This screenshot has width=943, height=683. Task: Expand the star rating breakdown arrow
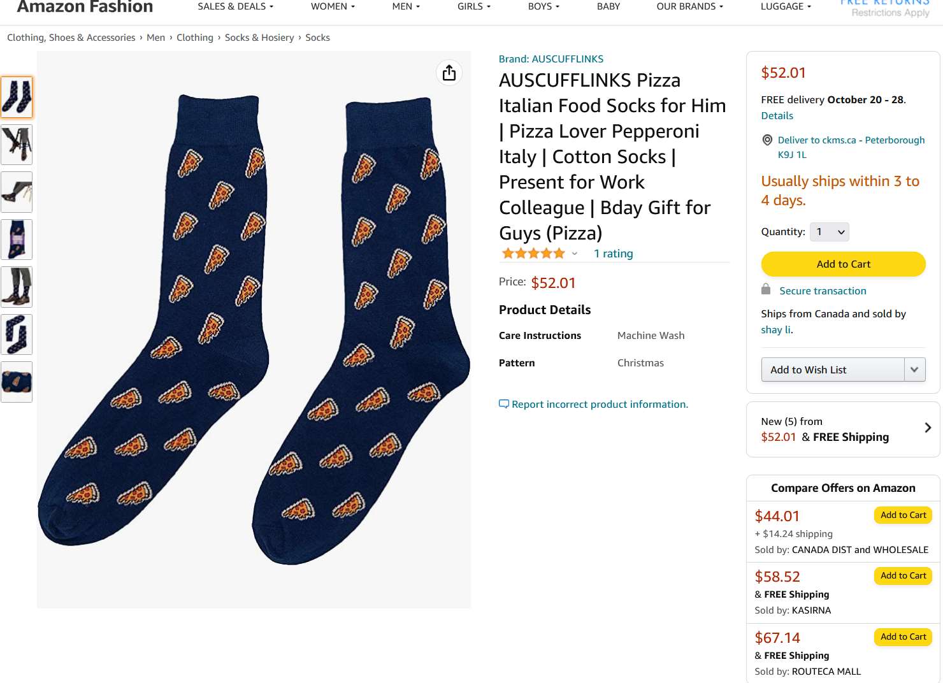(575, 254)
